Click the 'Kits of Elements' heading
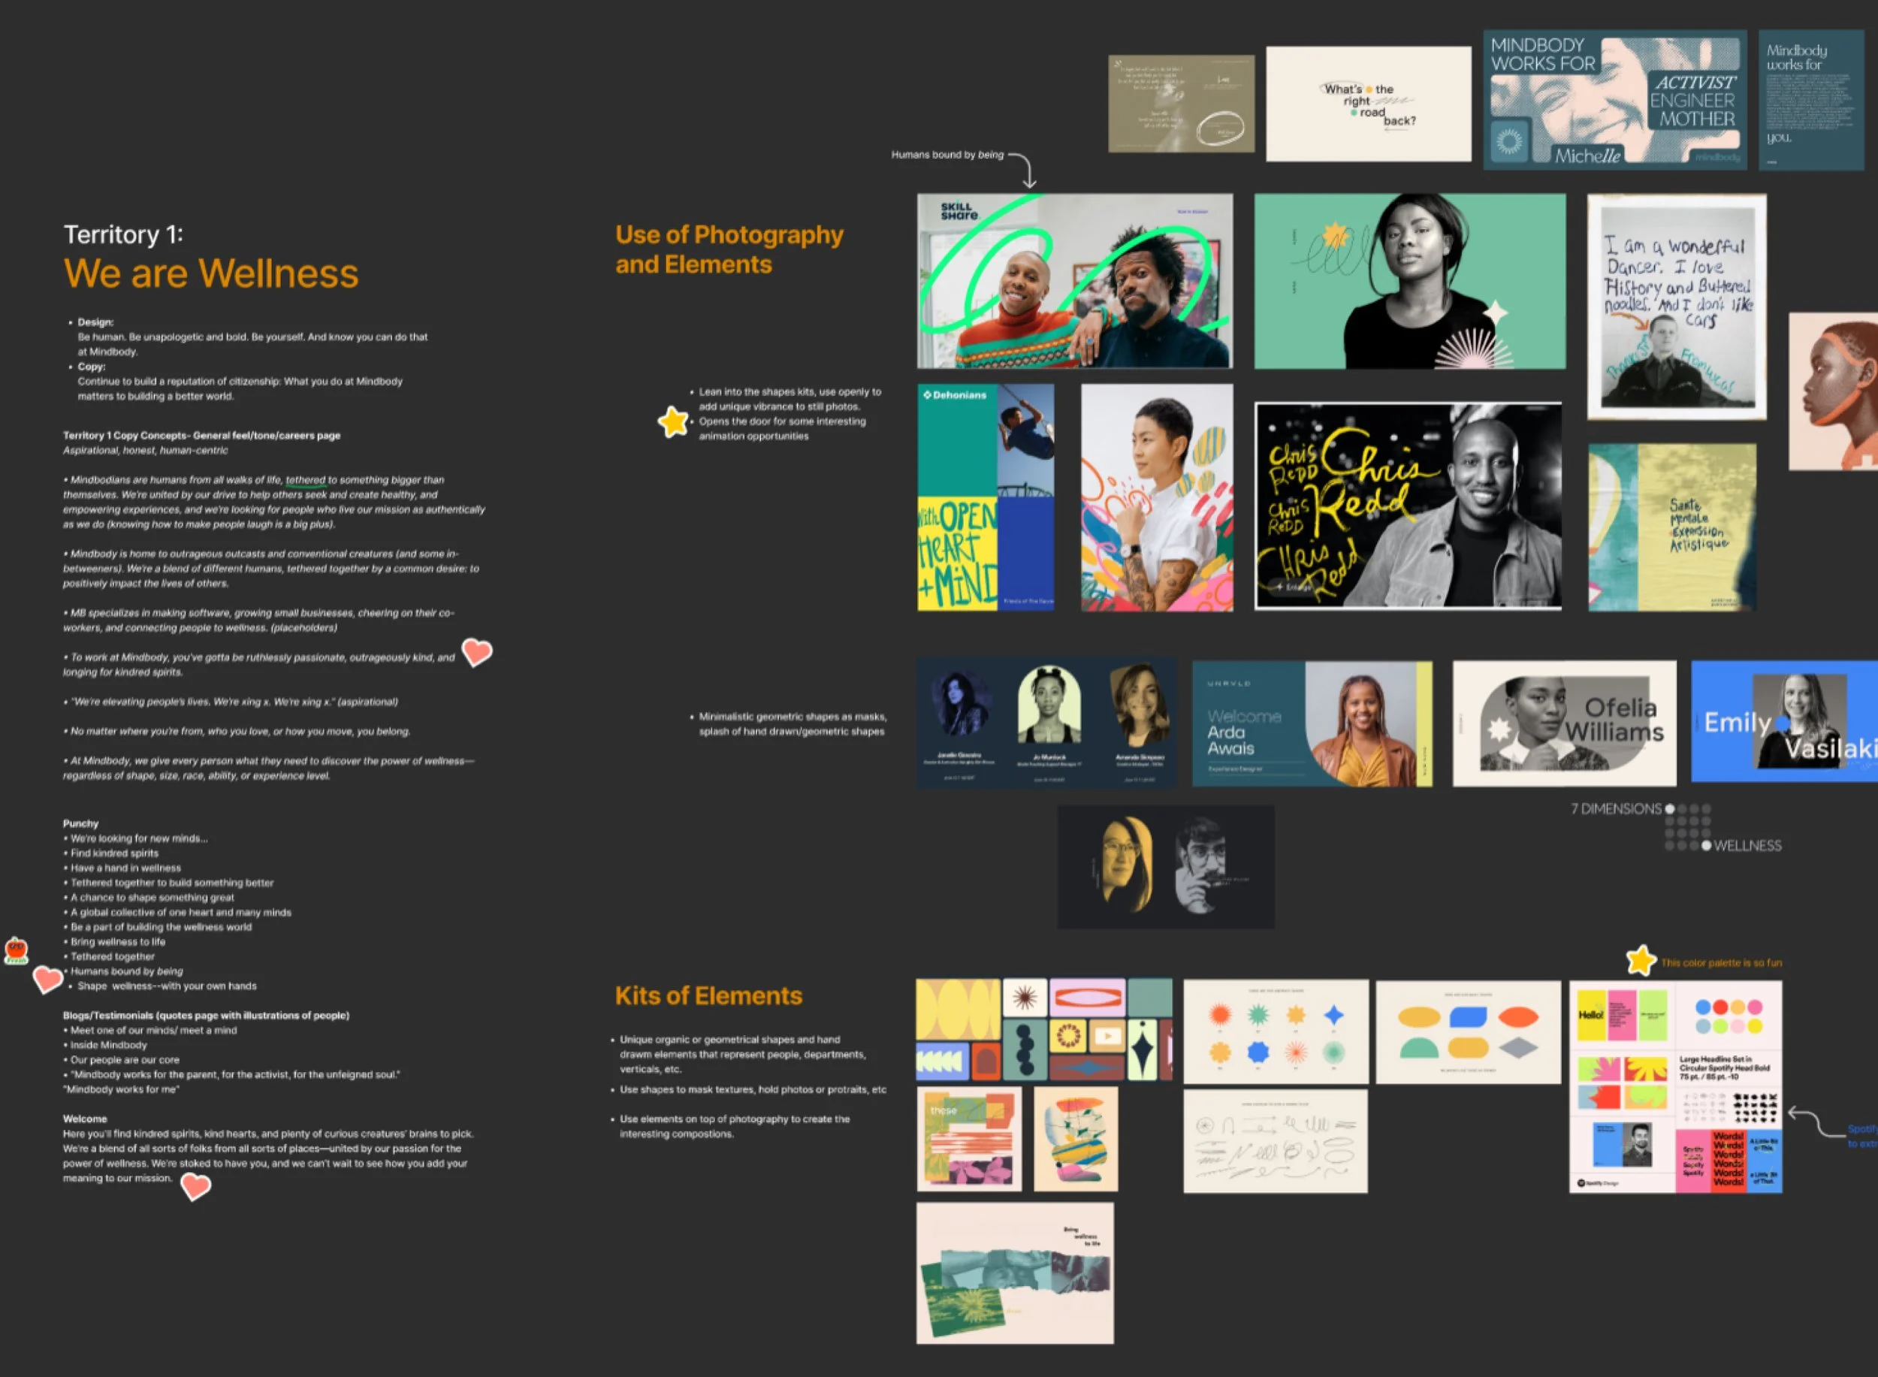 coord(708,995)
